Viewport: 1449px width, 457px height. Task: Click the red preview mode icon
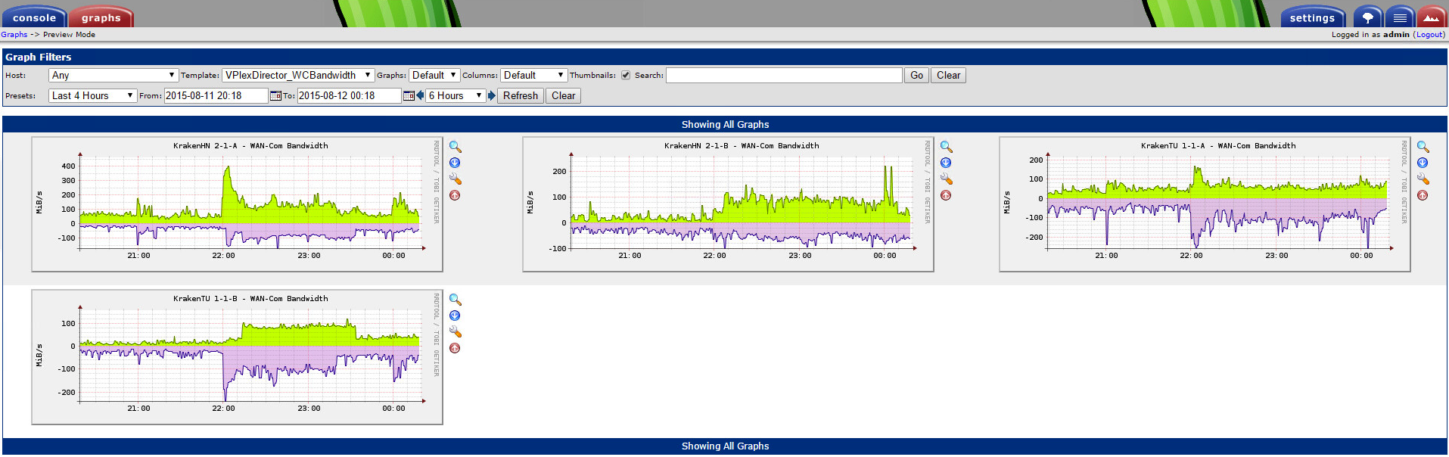pos(1431,17)
